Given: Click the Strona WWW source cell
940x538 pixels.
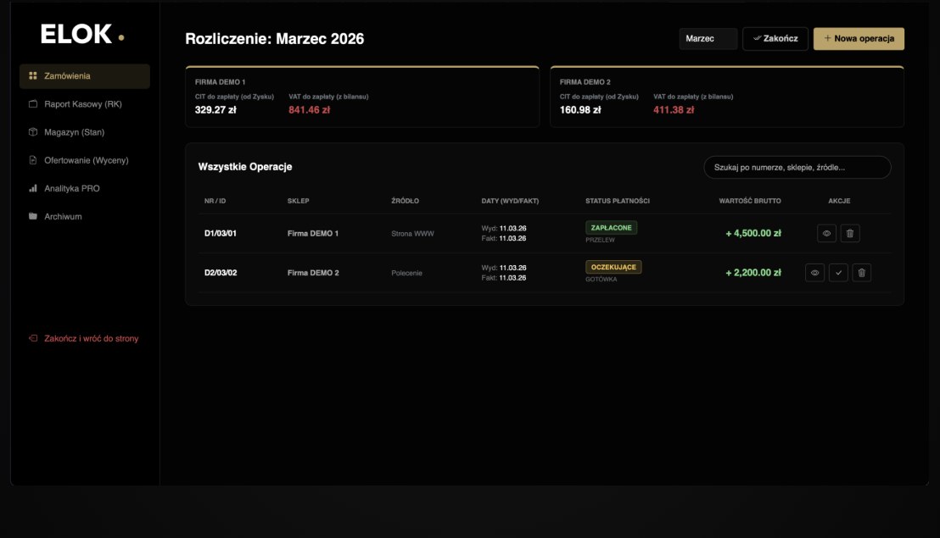Looking at the screenshot, I should [412, 234].
